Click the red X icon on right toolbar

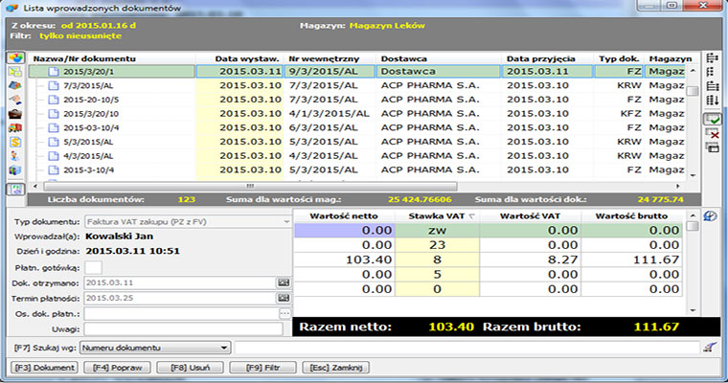(713, 134)
